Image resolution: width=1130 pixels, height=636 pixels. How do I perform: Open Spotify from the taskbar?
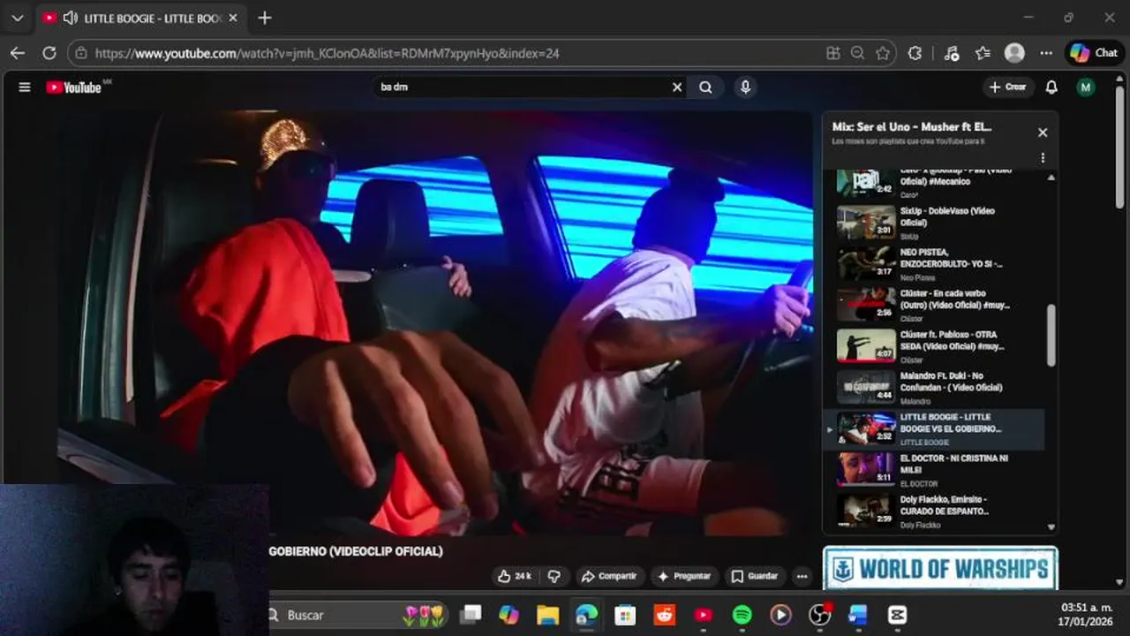pos(742,615)
